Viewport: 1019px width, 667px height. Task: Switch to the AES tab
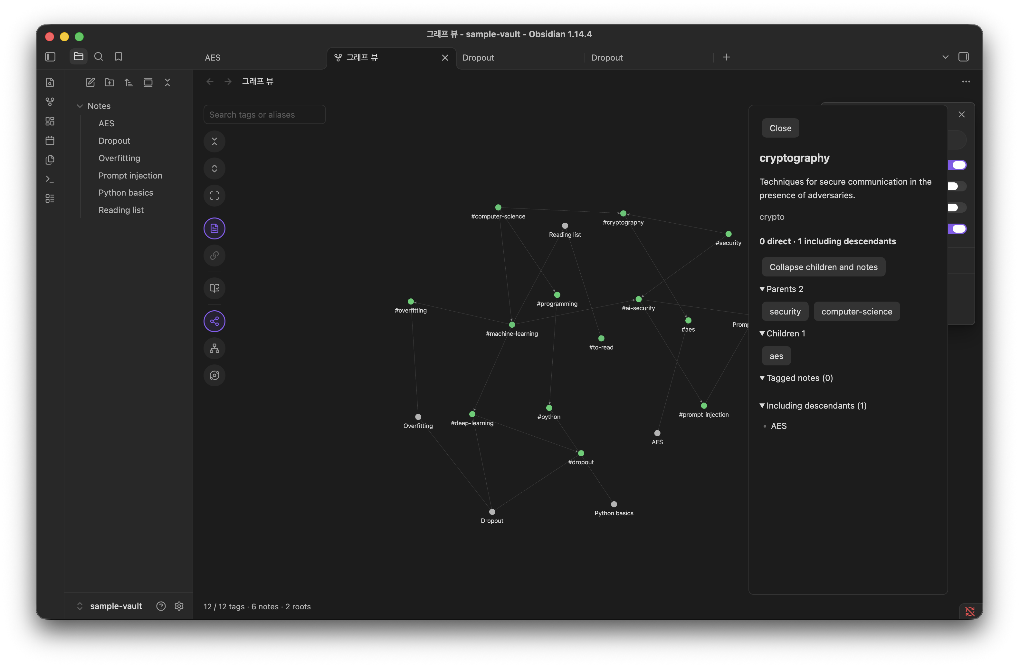[213, 57]
